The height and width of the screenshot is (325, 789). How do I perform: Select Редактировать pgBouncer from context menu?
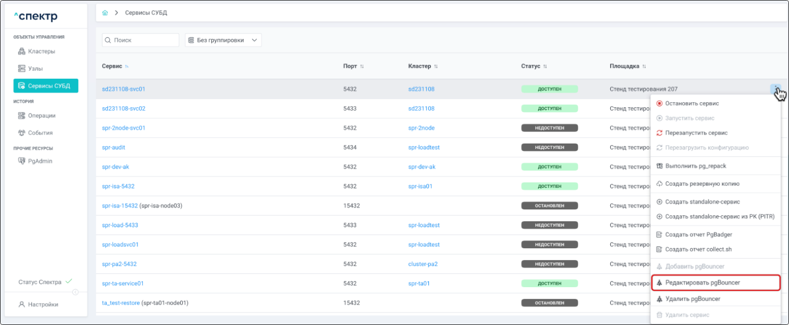pos(702,283)
